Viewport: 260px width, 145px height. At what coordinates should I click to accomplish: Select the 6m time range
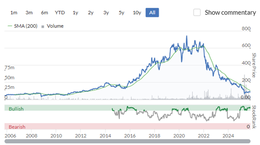[x=45, y=13]
